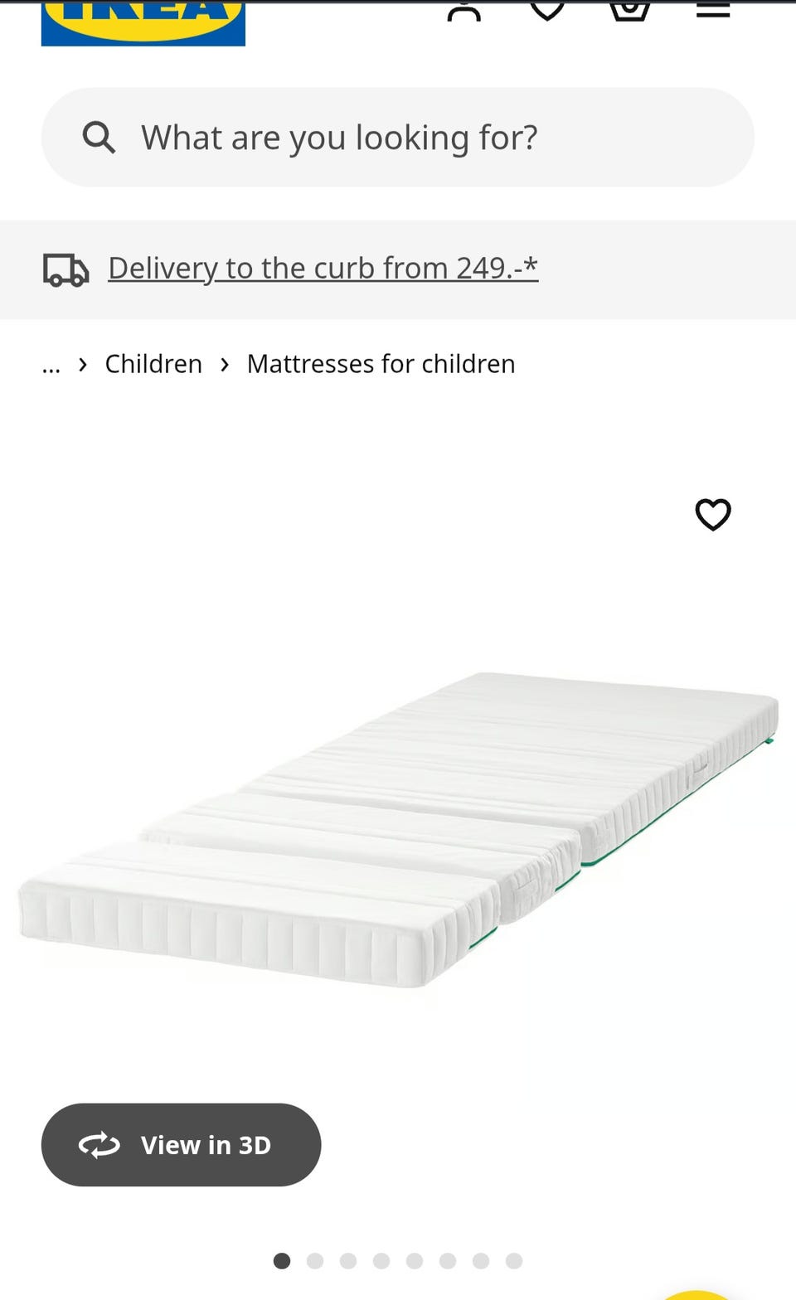
Task: Click the mattress product image
Action: 398,829
